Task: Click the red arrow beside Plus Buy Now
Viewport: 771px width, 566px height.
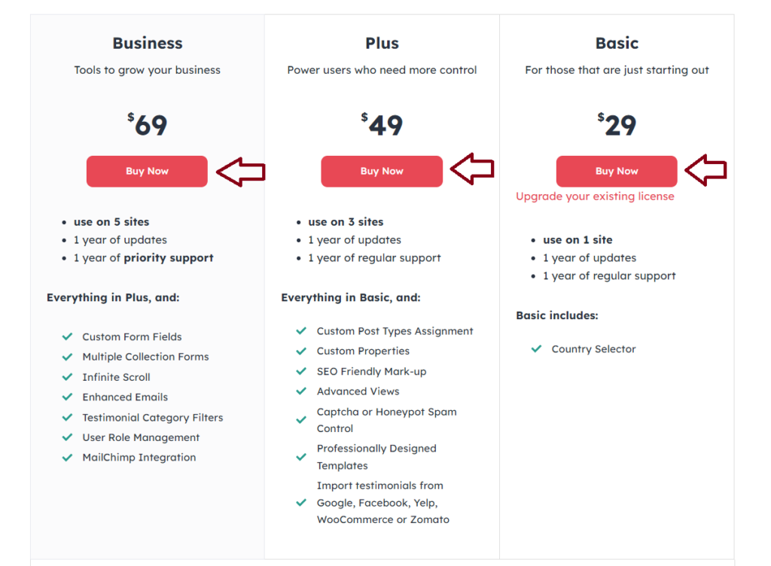Action: coord(472,169)
